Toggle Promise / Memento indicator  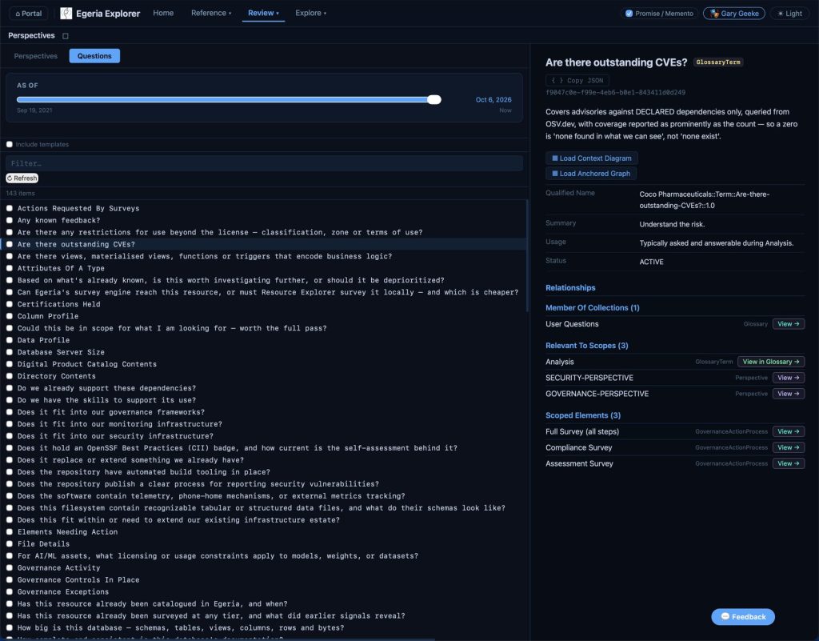(659, 14)
